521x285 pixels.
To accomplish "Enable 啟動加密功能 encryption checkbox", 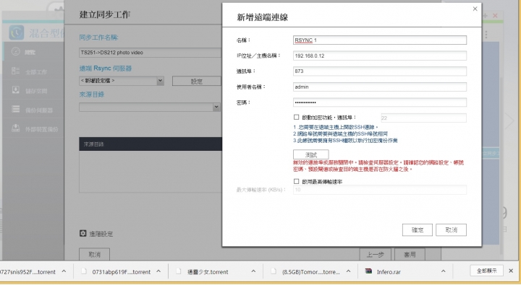I will [x=297, y=117].
